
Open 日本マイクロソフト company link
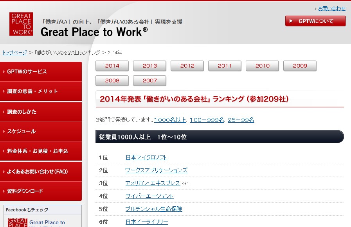[x=146, y=157]
